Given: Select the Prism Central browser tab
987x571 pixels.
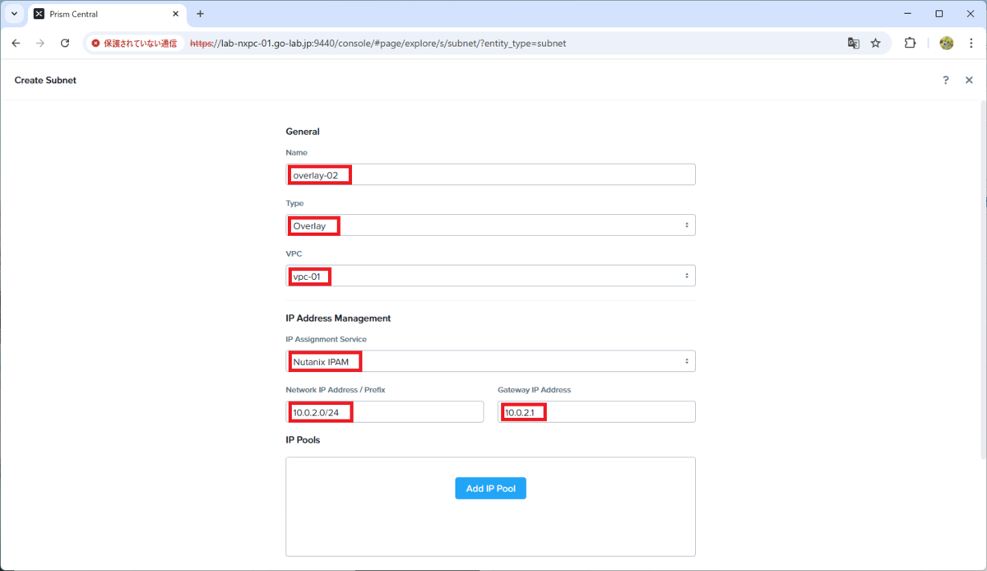Looking at the screenshot, I should tap(106, 14).
